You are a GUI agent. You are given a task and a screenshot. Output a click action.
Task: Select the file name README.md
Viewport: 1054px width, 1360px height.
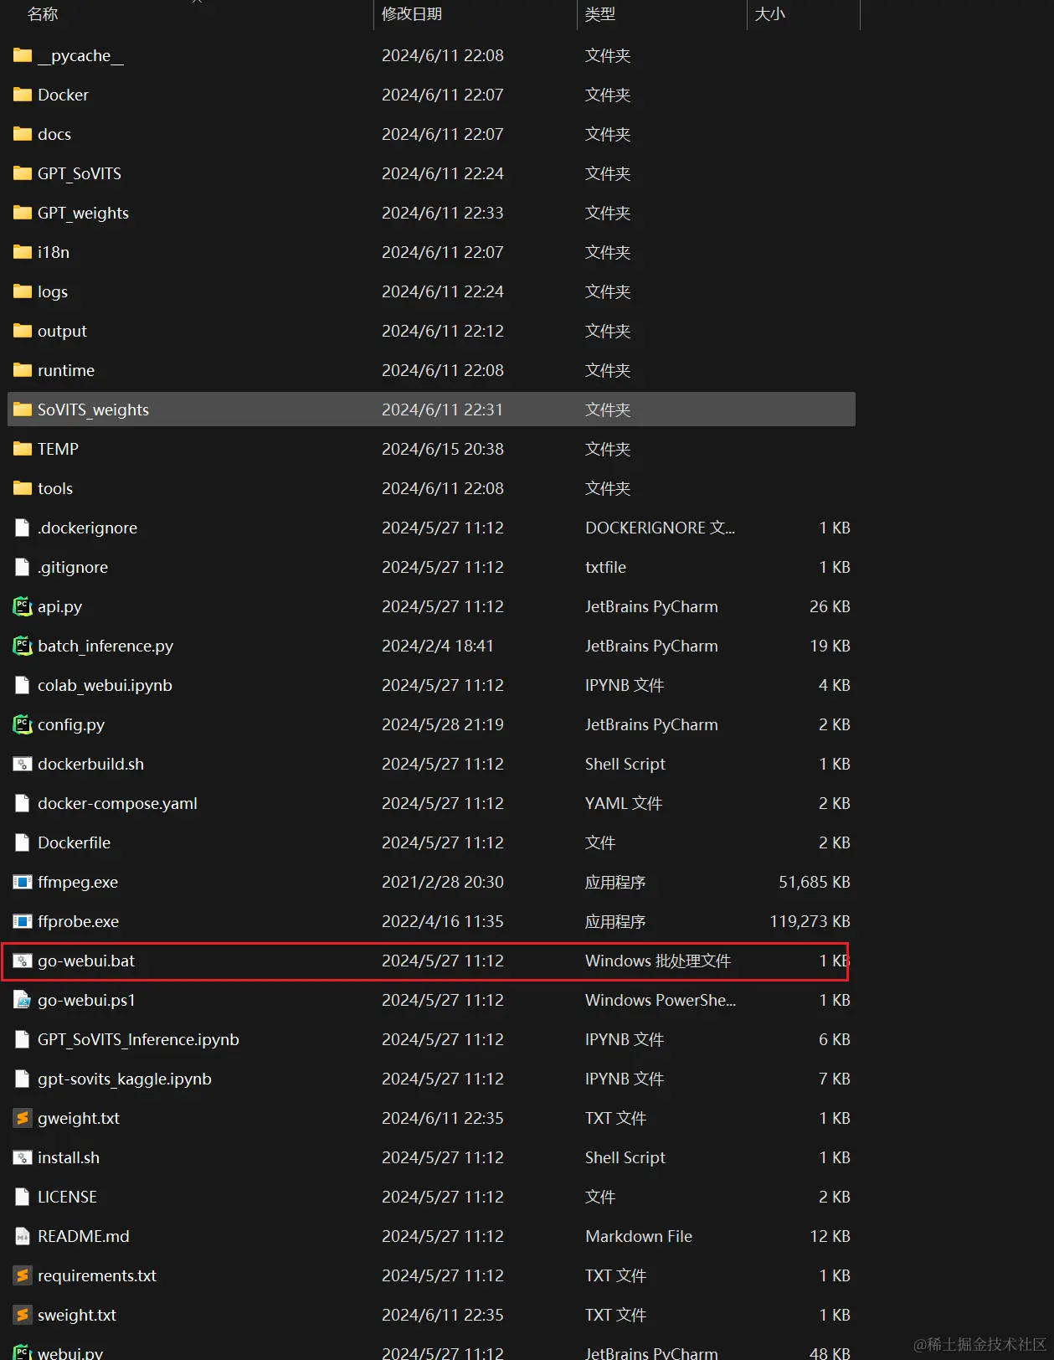pyautogui.click(x=84, y=1236)
